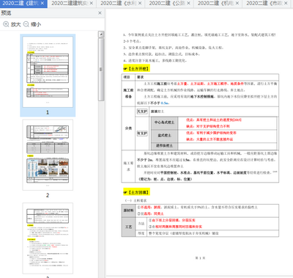Close the 2020二建《机电 tab
This screenshot has height=278, width=293.
(x=237, y=3)
